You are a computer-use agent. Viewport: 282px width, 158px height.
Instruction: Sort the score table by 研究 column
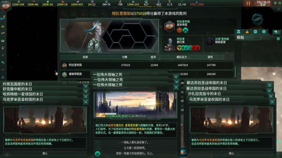click(210, 57)
